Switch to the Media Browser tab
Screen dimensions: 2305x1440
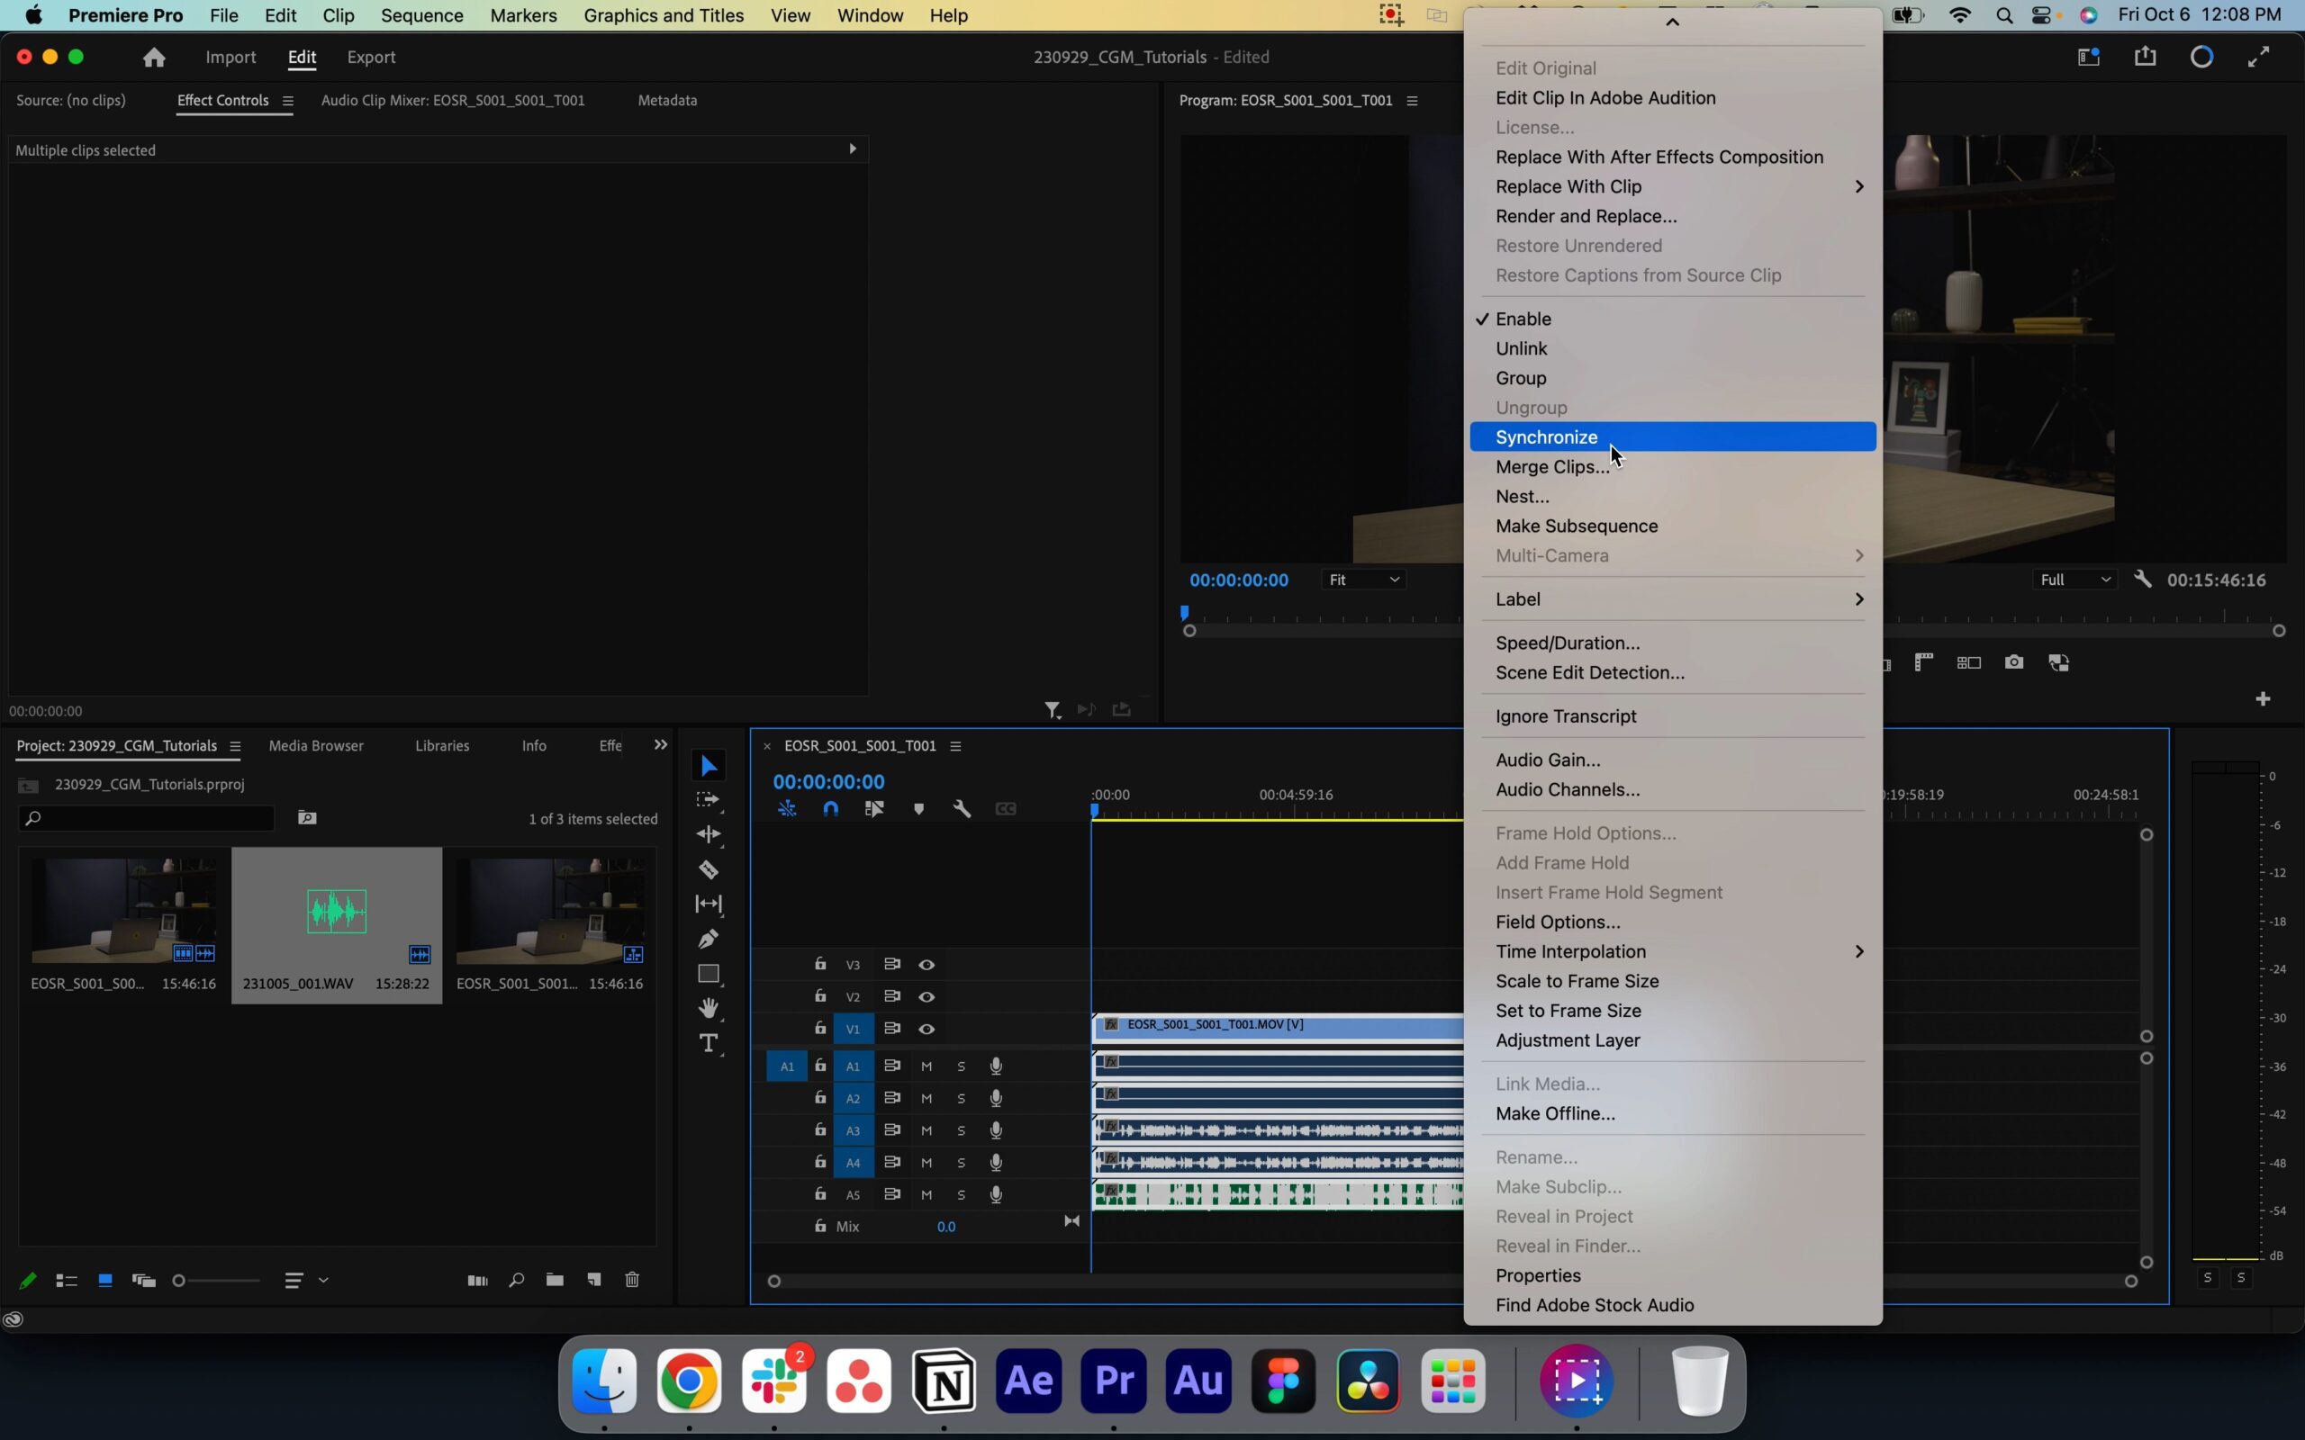316,746
